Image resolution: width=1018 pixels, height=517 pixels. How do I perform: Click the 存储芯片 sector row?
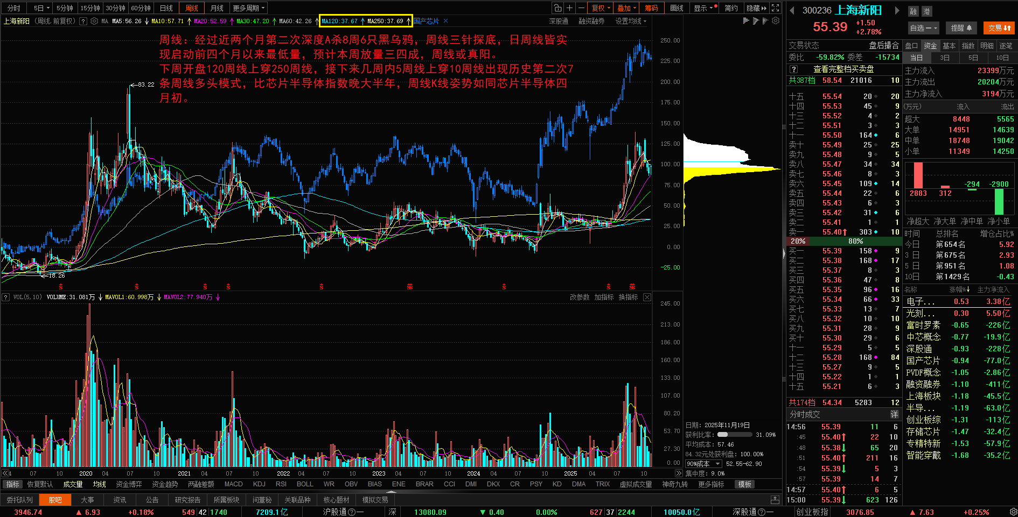(959, 431)
